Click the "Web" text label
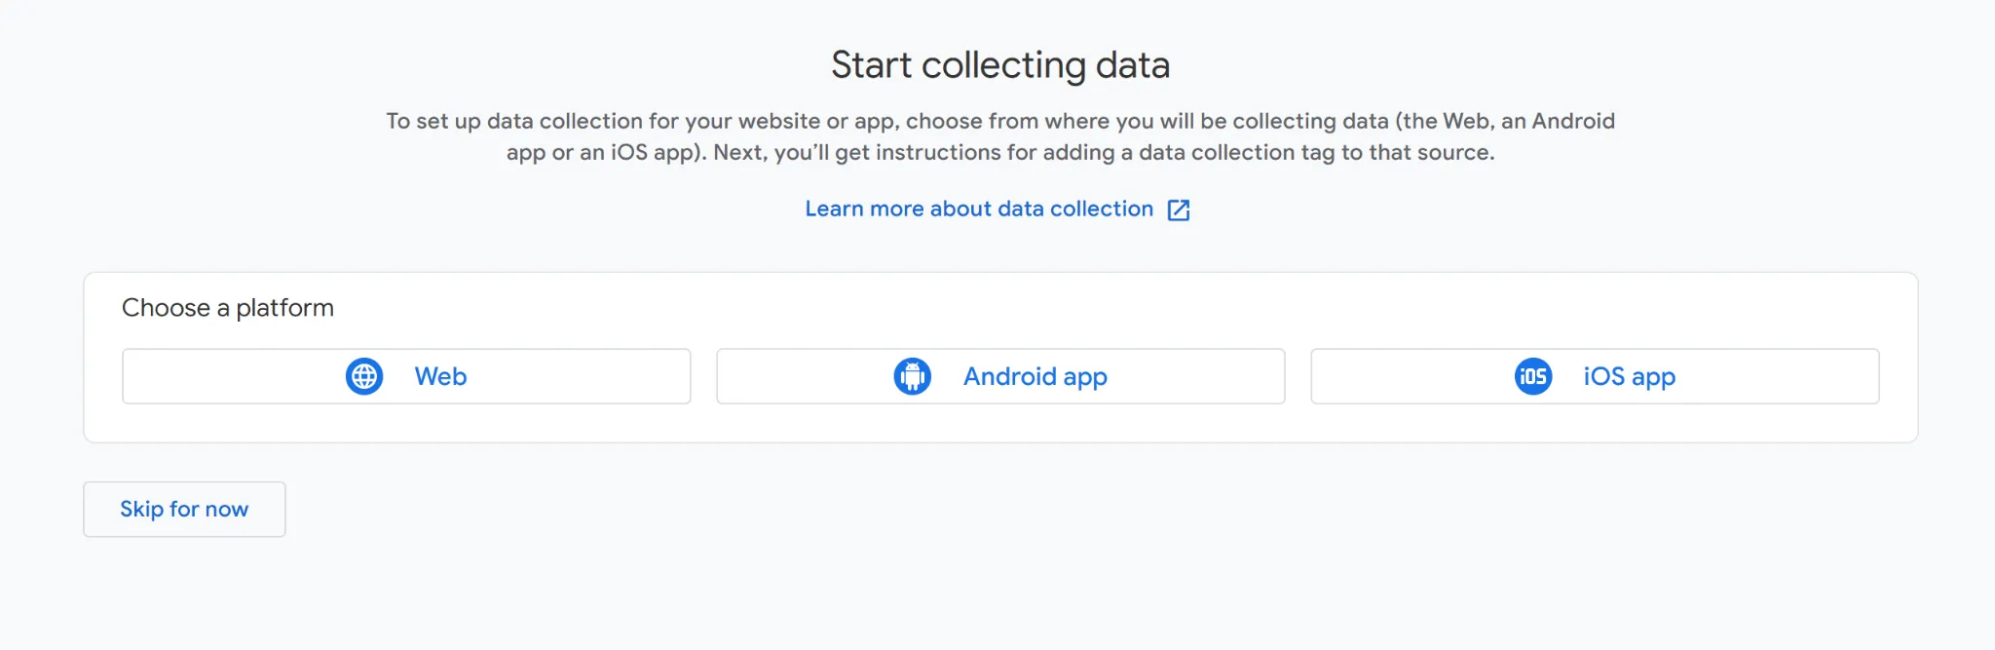The width and height of the screenshot is (1995, 650). 440,376
